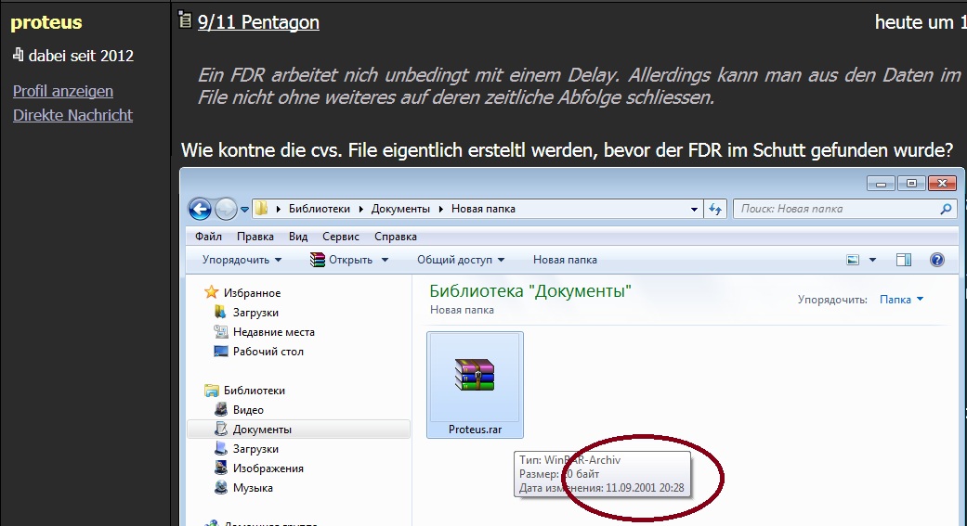The width and height of the screenshot is (967, 526).
Task: Open Загрузки under Избранное
Action: click(x=255, y=313)
